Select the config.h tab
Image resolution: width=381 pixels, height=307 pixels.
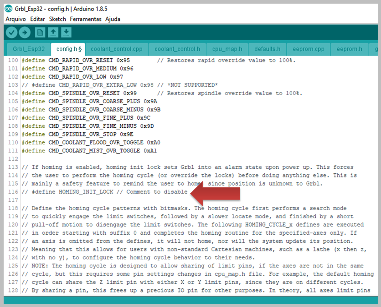pyautogui.click(x=68, y=49)
